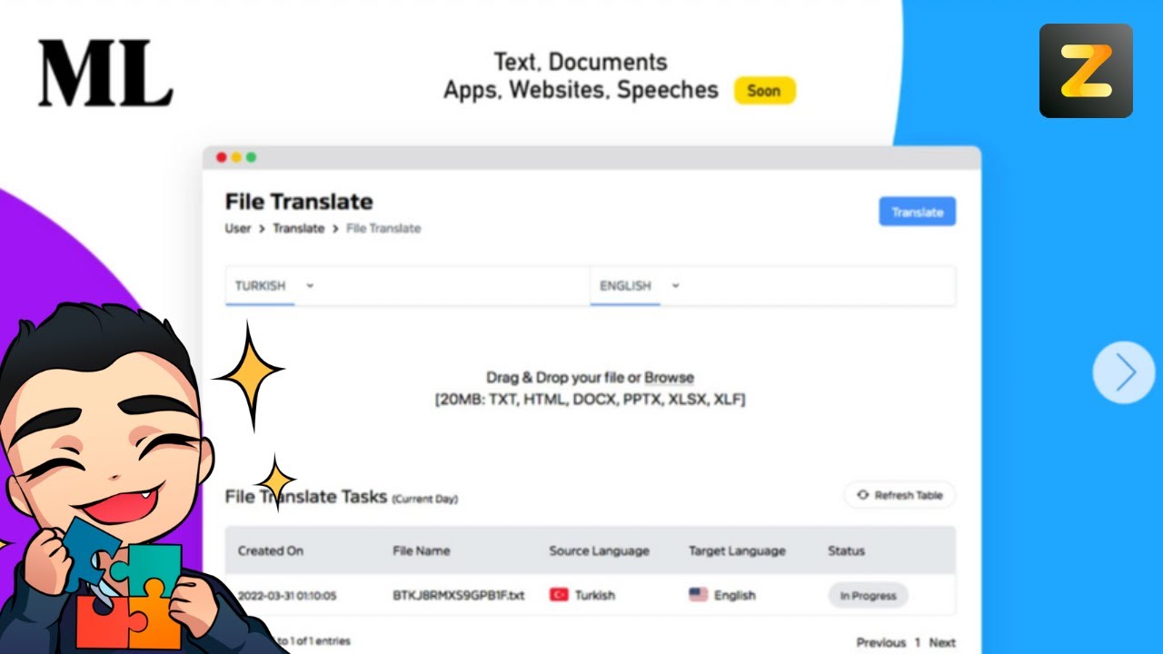Click the Next pagination link
Screen dimensions: 1163x654
pos(942,642)
